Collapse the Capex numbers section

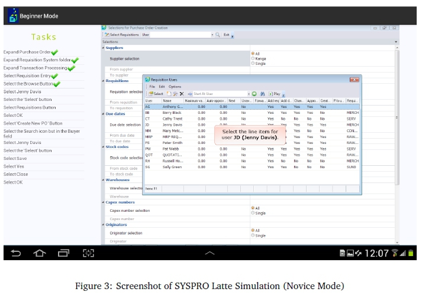(x=104, y=202)
